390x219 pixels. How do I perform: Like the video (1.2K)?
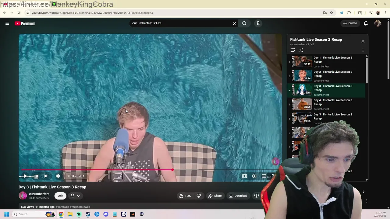pyautogui.click(x=185, y=196)
